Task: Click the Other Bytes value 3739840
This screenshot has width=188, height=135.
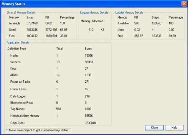Action: point(90,123)
